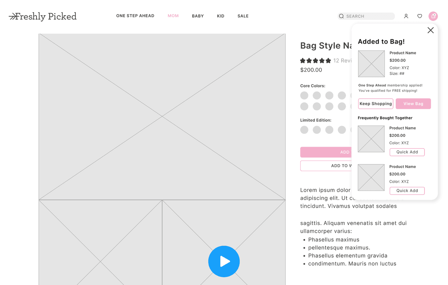This screenshot has height=285, width=448.
Task: Click the search magnifier icon
Action: click(341, 16)
